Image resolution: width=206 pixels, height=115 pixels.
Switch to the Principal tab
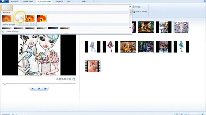pos(14,1)
